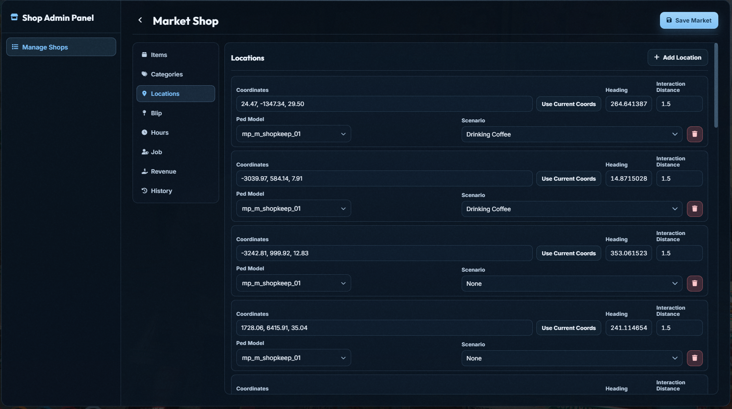Open Manage Shops in the sidebar
732x409 pixels.
(x=61, y=47)
